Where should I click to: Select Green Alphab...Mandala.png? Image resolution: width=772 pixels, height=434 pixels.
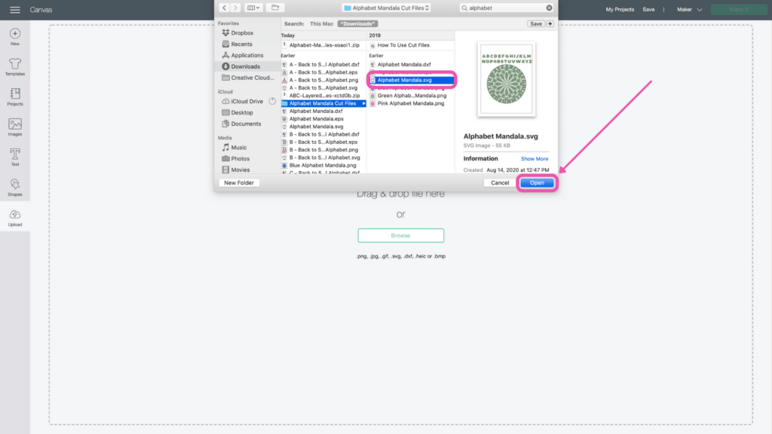pos(411,96)
